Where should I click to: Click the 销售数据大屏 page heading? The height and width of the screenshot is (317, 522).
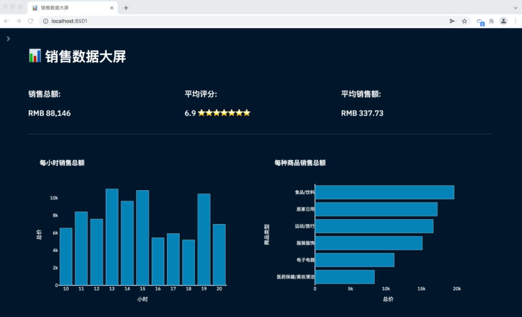(x=86, y=56)
